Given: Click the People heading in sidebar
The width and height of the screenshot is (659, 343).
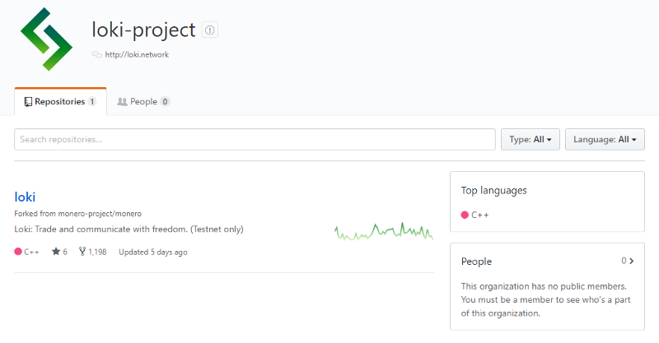Looking at the screenshot, I should (x=476, y=262).
